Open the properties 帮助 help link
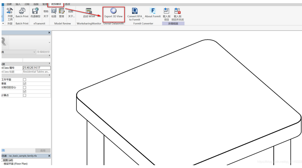Screen dimensions: 302x168 coord(3,150)
